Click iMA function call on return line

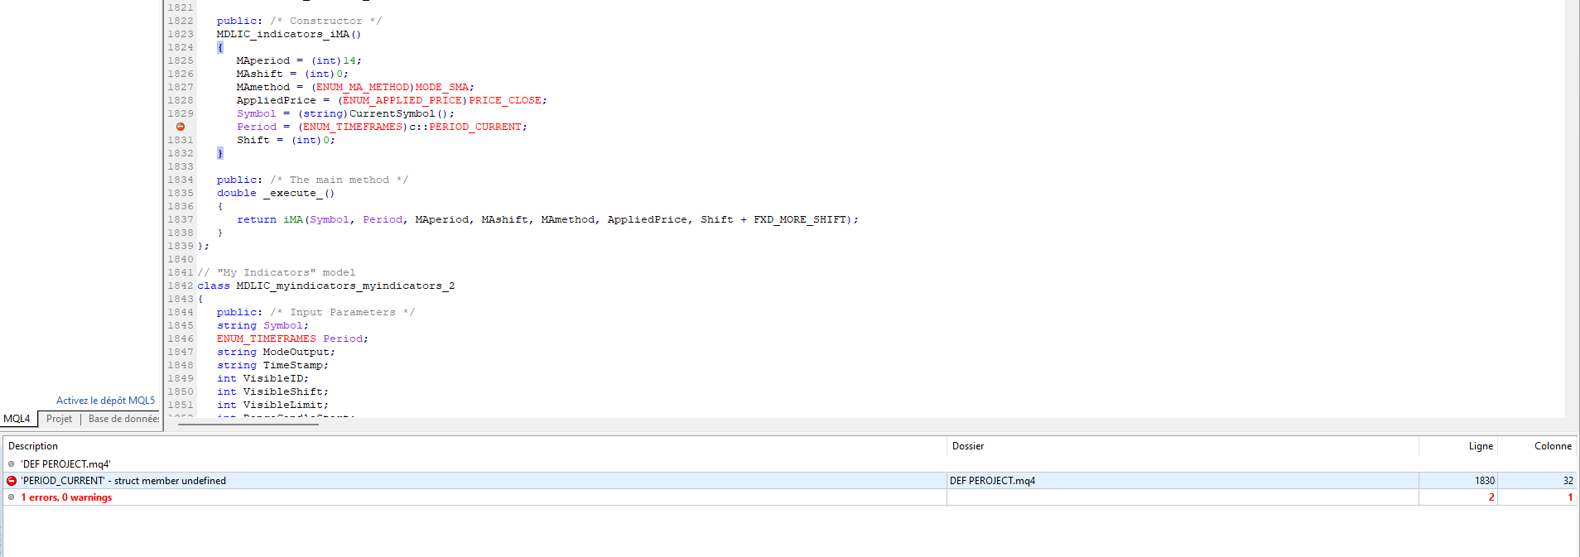[x=293, y=219]
